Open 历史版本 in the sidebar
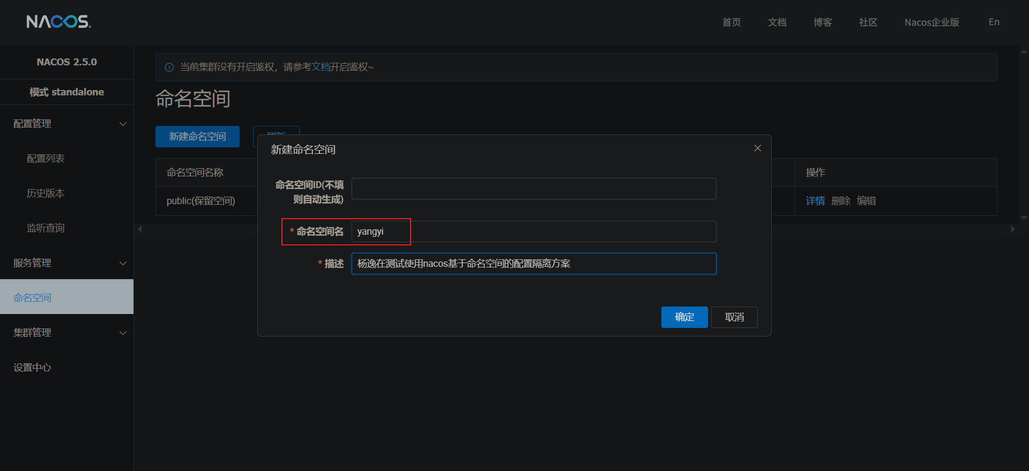The width and height of the screenshot is (1029, 471). click(46, 193)
